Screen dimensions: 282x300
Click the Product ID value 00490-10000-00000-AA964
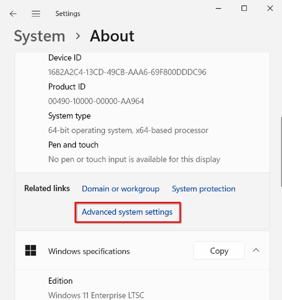pos(96,101)
